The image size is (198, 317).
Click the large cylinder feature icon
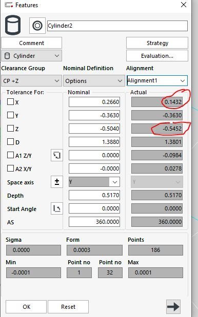point(13,26)
